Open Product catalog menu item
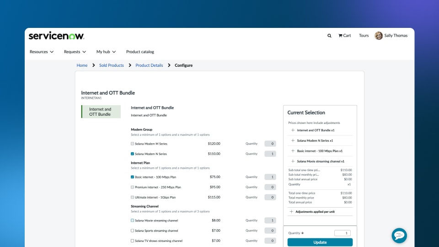Screen dimensions: 439x247 point(140,52)
